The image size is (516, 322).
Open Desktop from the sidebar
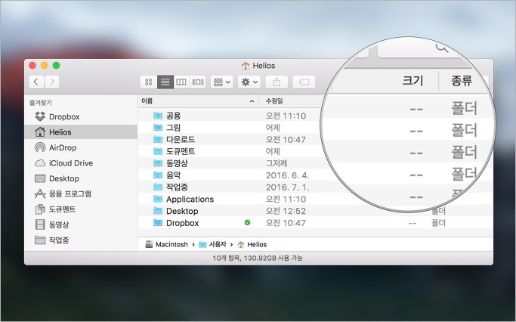pos(81,178)
